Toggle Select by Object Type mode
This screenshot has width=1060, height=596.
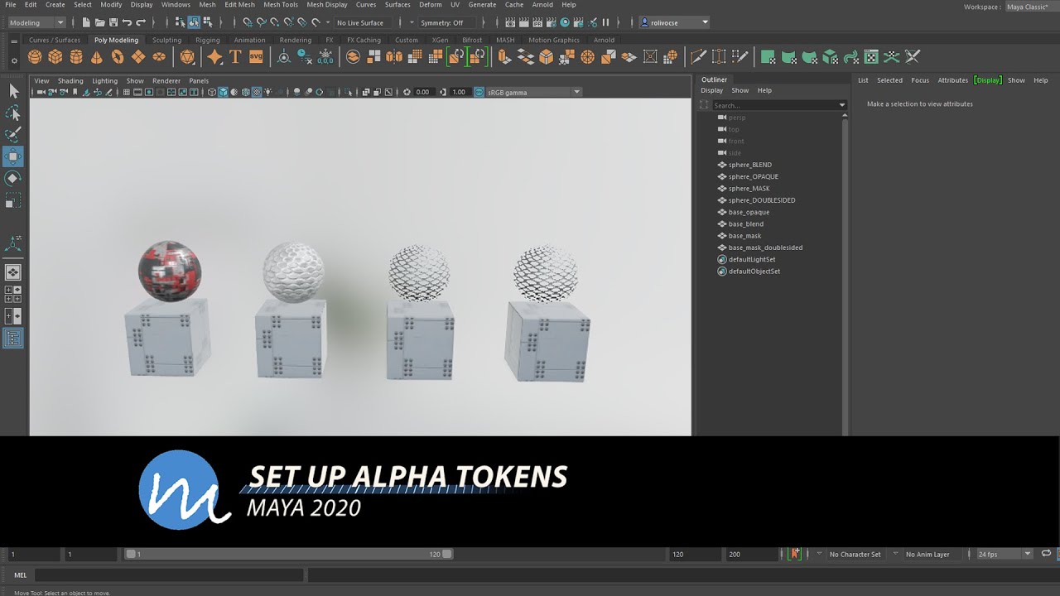point(194,22)
